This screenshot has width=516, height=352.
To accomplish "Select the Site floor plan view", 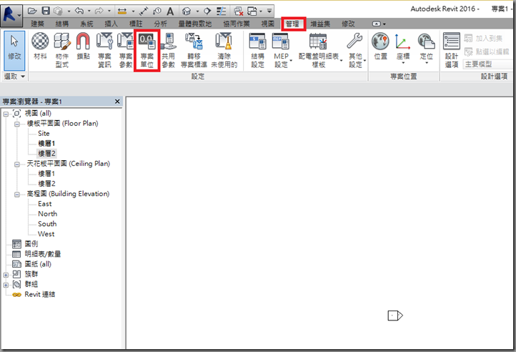I will coord(44,134).
